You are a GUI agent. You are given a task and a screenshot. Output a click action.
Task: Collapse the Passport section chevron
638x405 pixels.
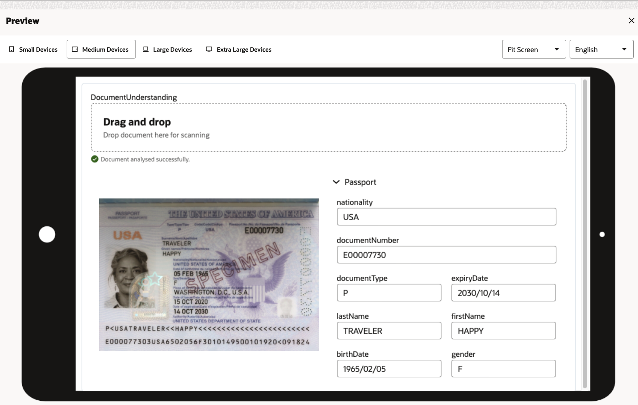pos(336,182)
